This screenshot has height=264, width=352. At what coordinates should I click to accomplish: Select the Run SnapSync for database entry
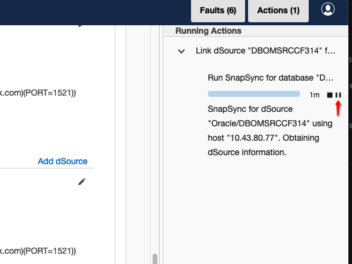270,78
